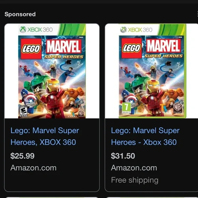Open 'Lego: Marvel Super Heroes, XBOX 360' link
This screenshot has height=198, width=198.
point(45,136)
